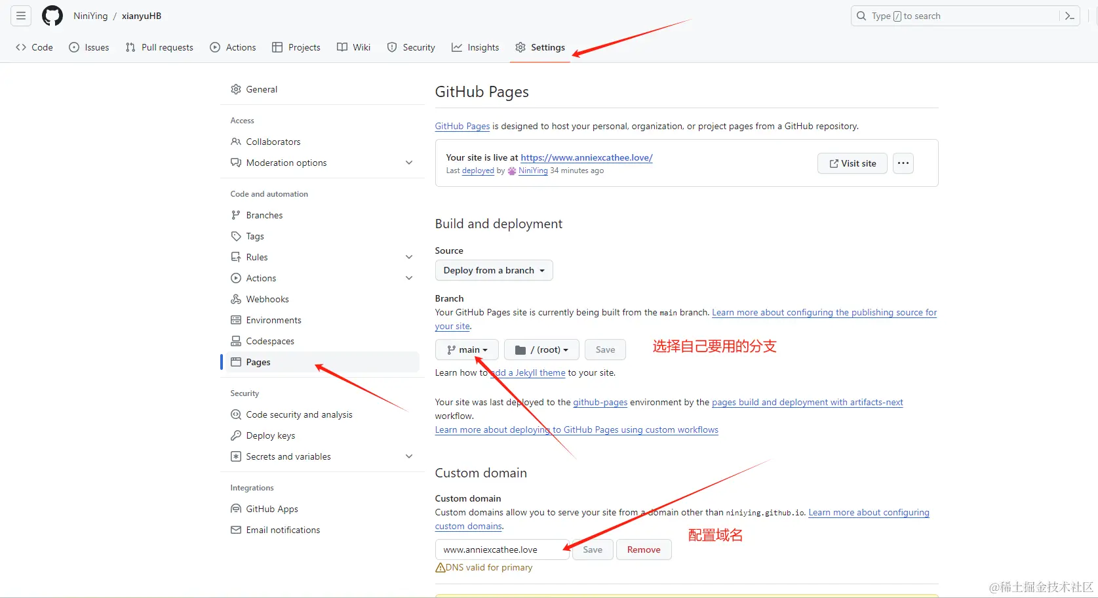Click the Security shield icon
Viewport: 1098px width, 598px height.
[x=392, y=47]
